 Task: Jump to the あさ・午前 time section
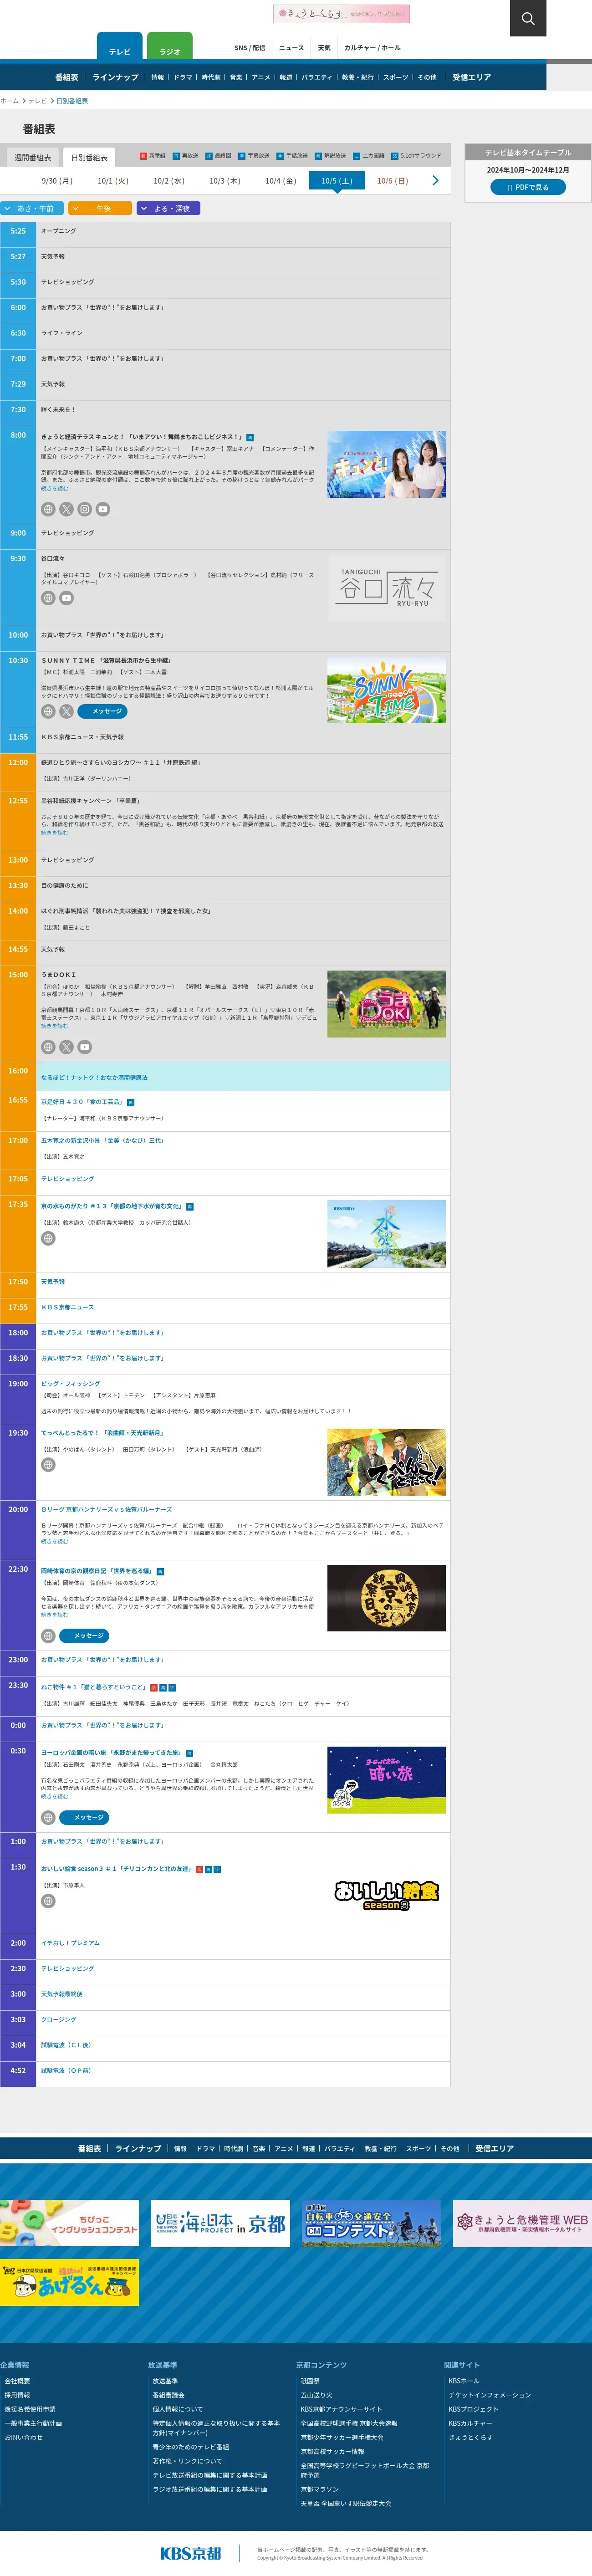[33, 208]
